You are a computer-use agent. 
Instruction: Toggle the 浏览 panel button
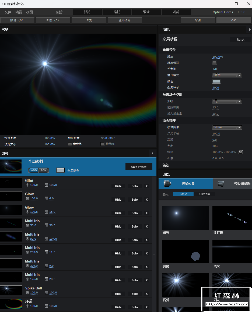[x=176, y=12]
